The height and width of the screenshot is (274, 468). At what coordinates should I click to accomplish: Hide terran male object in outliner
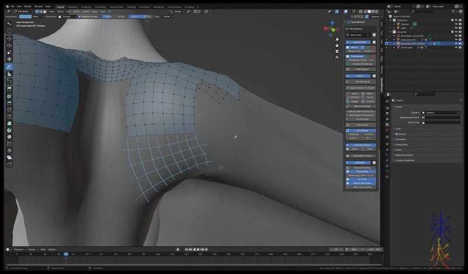456,47
